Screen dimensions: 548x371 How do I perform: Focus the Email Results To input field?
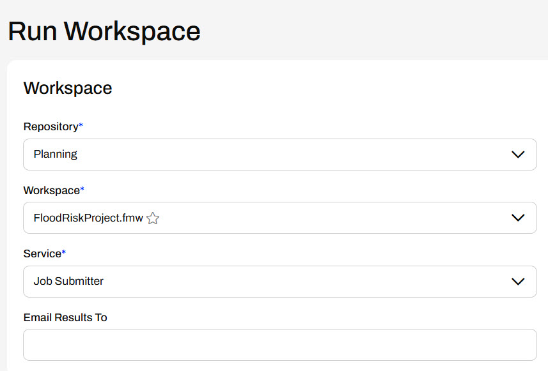click(x=279, y=345)
